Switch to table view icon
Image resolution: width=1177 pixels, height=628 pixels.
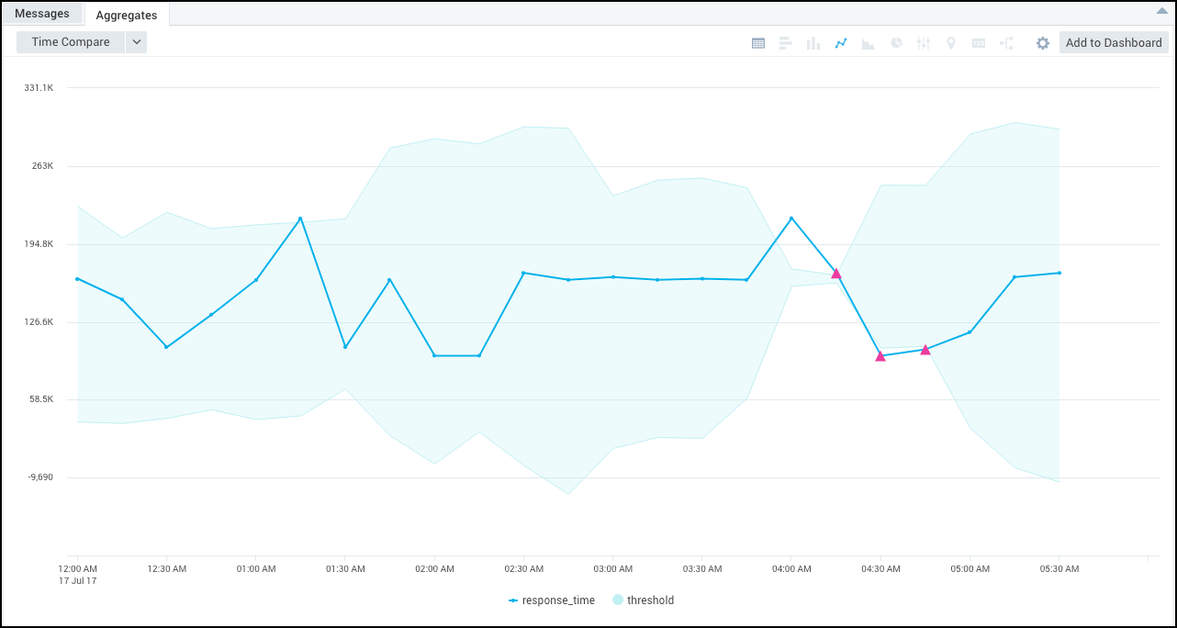tap(758, 43)
